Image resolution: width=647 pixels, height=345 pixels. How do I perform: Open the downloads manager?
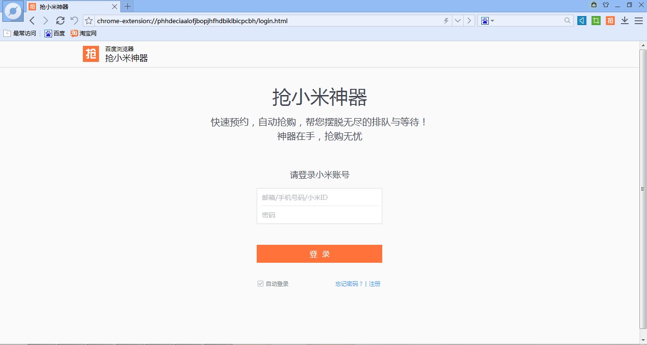[x=625, y=21]
